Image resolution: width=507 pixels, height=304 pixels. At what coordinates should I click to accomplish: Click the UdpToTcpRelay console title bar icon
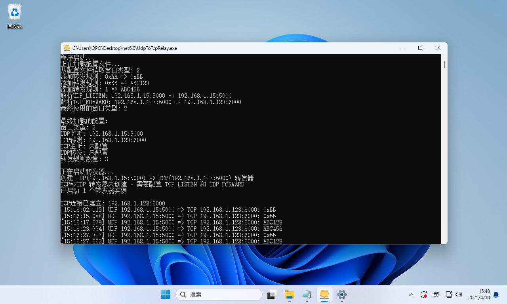(67, 48)
